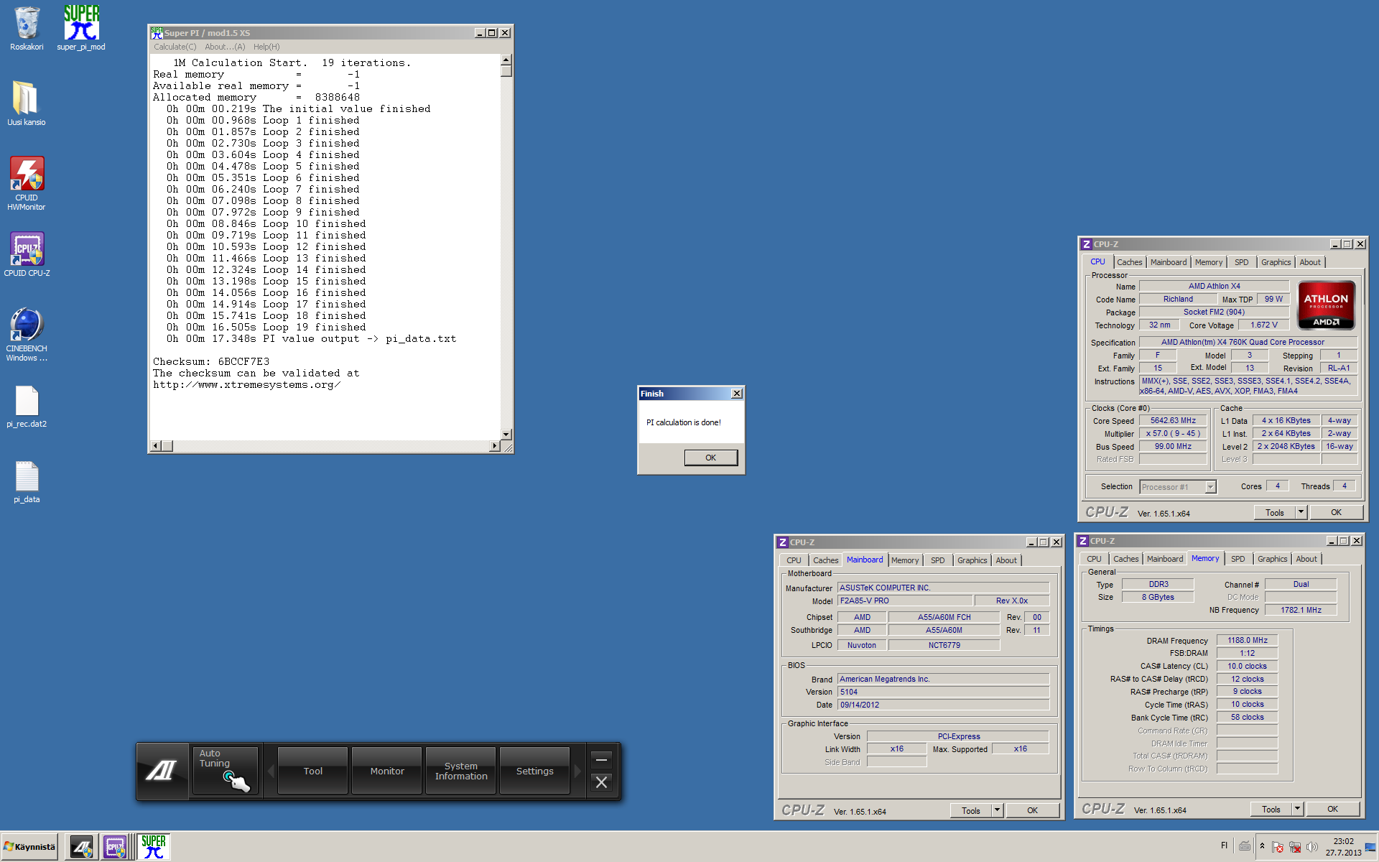Switch to SPD tab in CPU window

point(1241,262)
